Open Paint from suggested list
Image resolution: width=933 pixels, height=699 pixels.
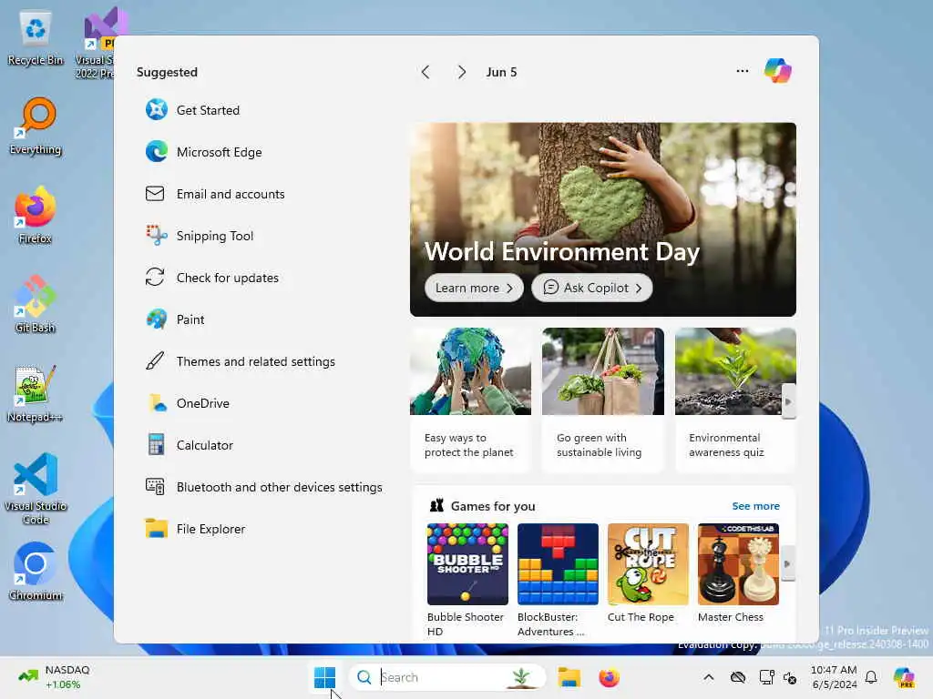[x=175, y=319]
